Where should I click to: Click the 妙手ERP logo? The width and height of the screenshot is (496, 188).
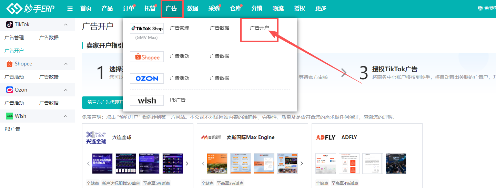[x=30, y=9]
